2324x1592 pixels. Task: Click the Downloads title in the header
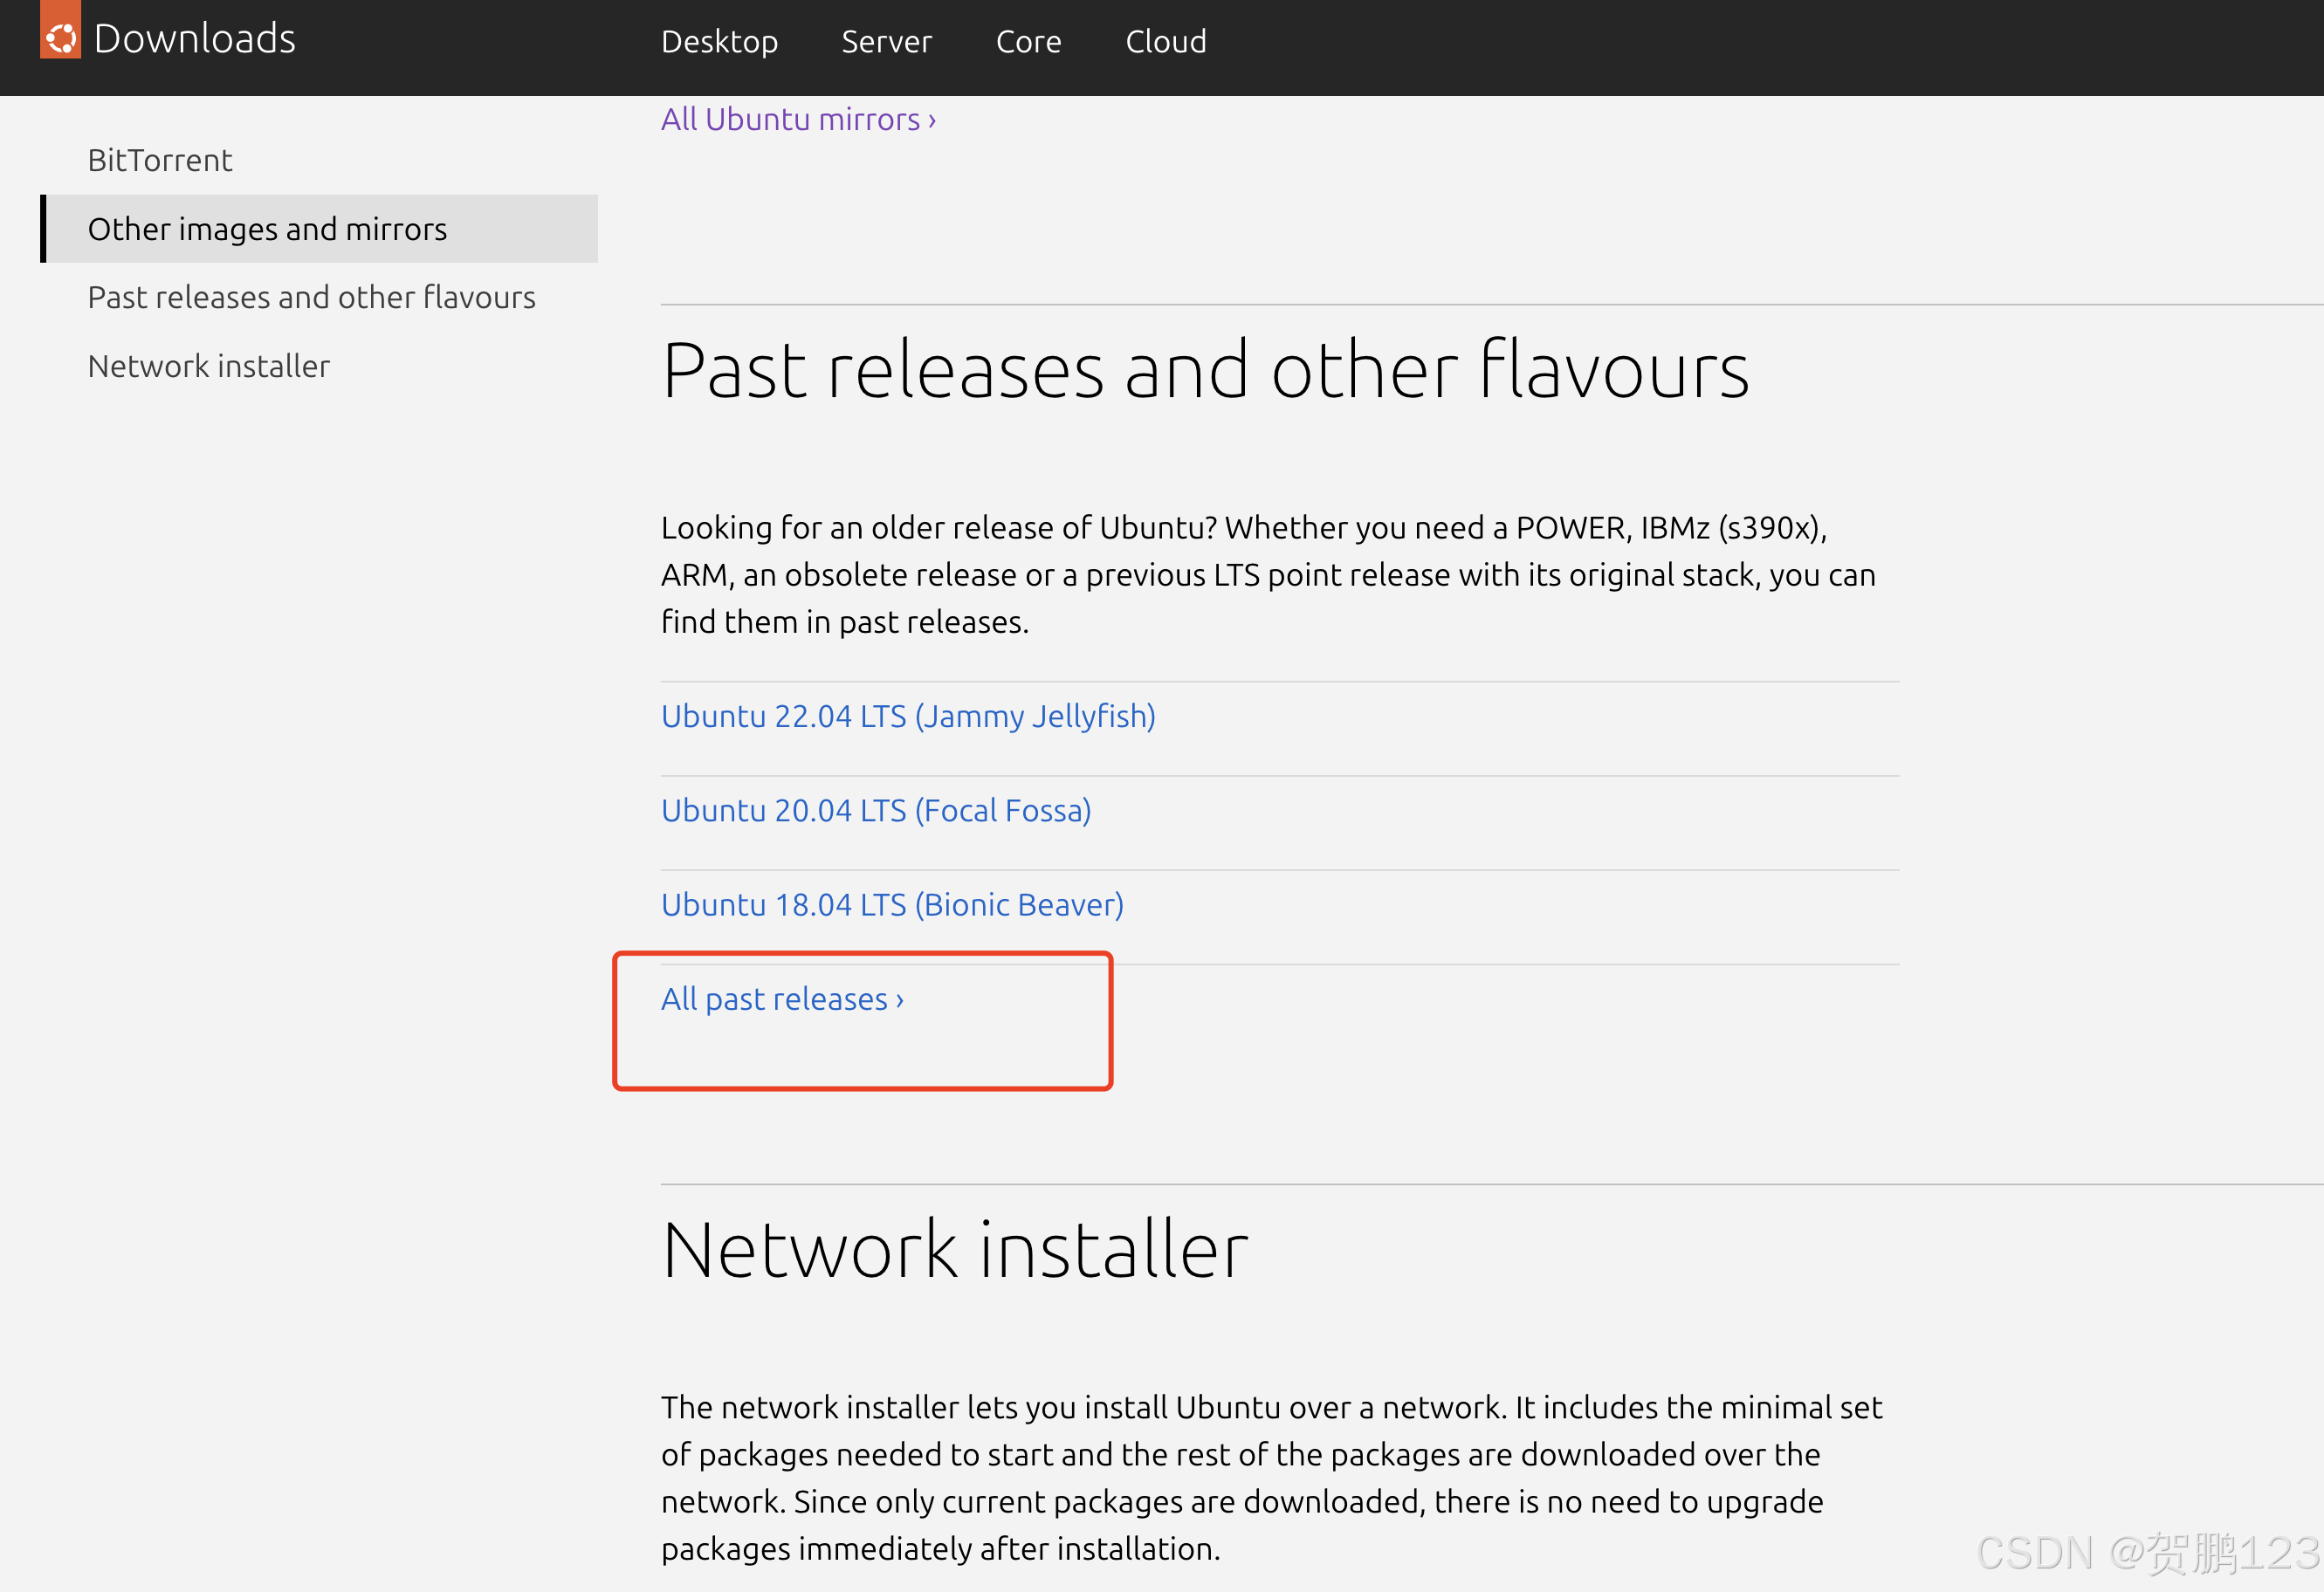(x=195, y=39)
